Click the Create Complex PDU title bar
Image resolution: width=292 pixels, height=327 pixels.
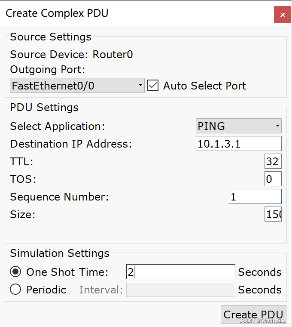coord(129,13)
